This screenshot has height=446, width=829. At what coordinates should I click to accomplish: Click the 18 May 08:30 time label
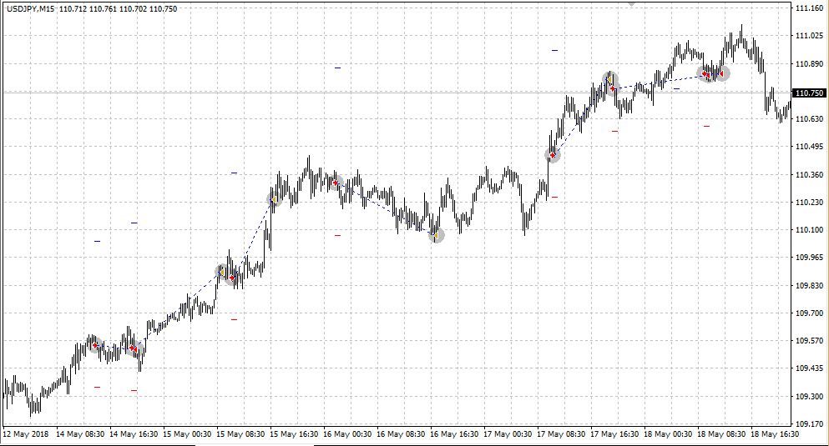(720, 434)
